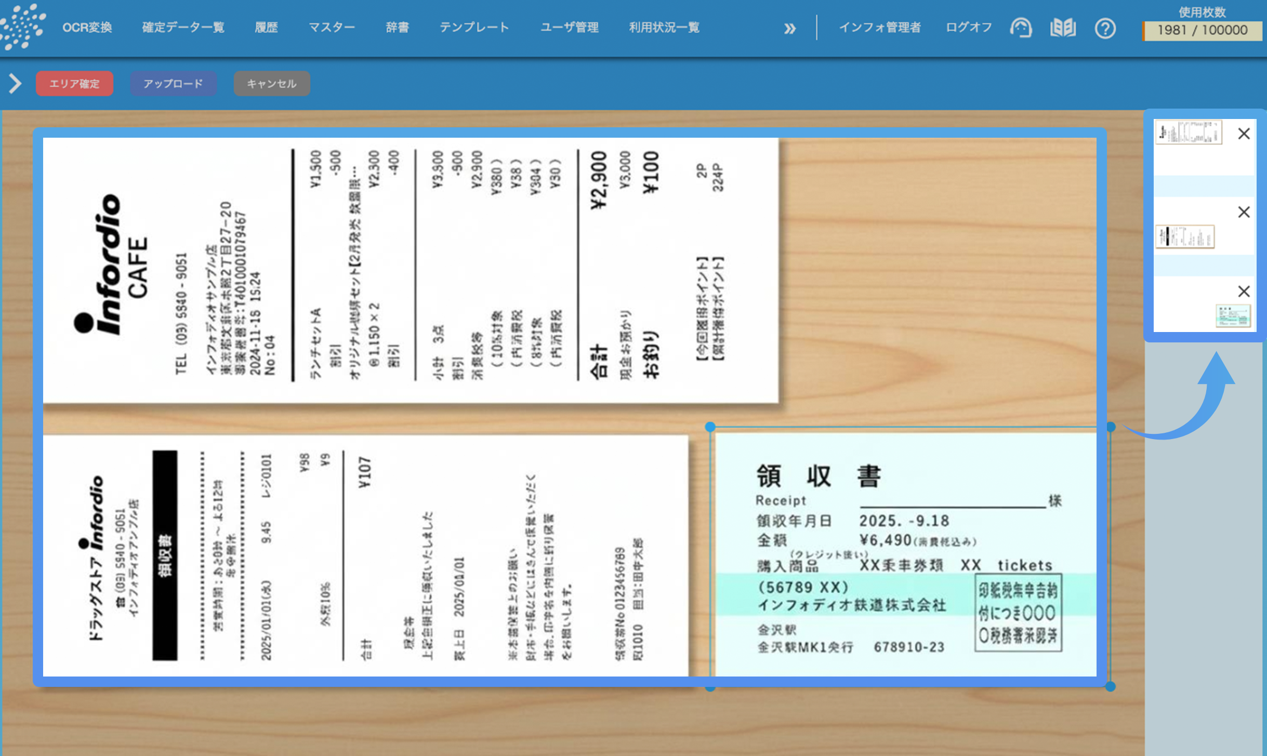This screenshot has height=756, width=1267.
Task: Click the Infordio dotted logo icon
Action: click(22, 26)
